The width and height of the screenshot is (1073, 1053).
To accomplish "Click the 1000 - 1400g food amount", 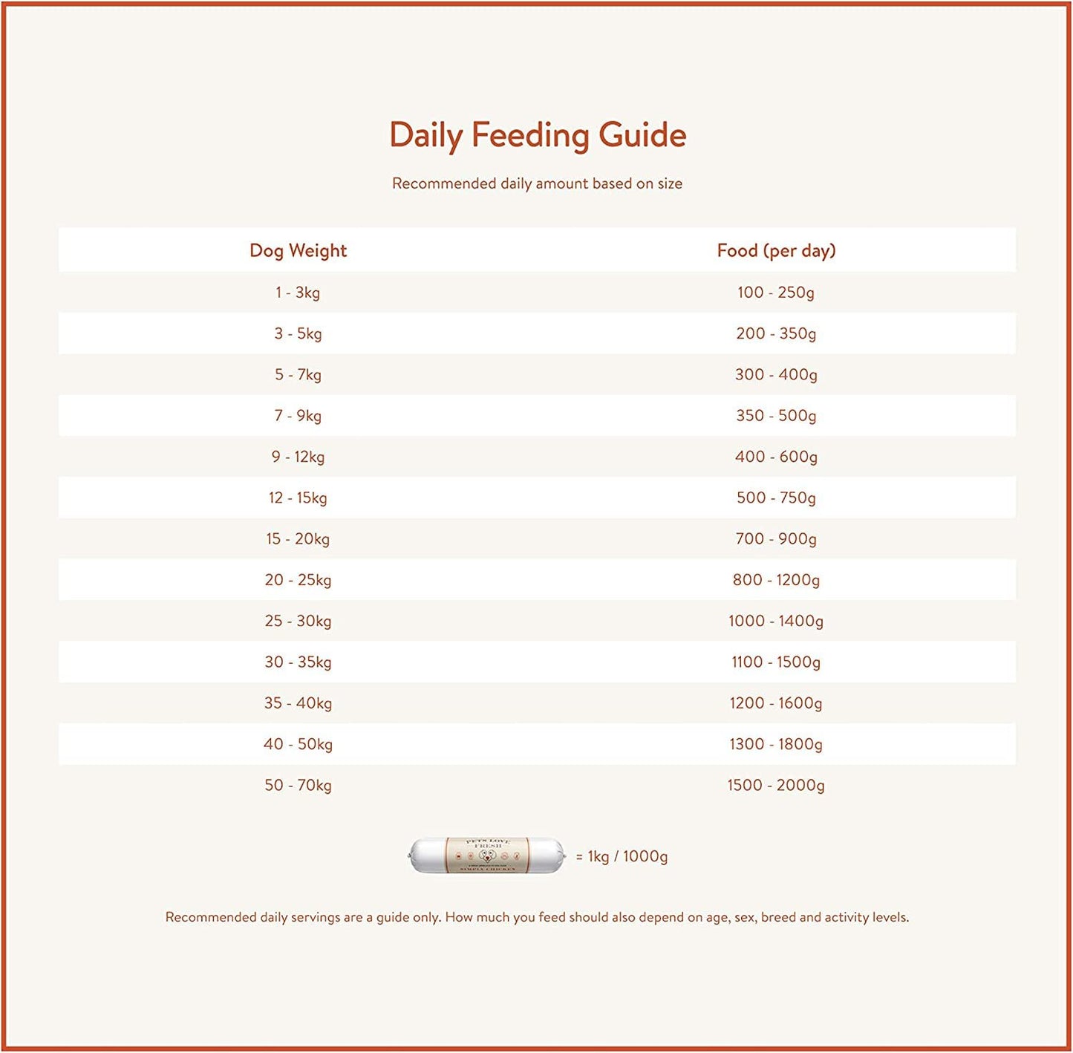I will point(776,621).
